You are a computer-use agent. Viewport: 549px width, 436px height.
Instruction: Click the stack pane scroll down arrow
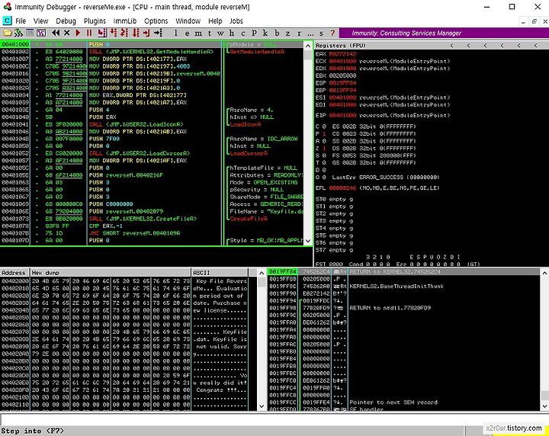tap(544, 406)
